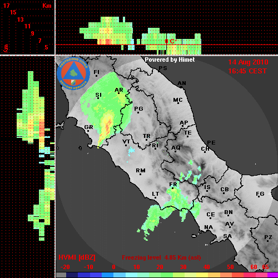The image size is (278, 278).
Task: Click the MC city label
Action: 178,100
